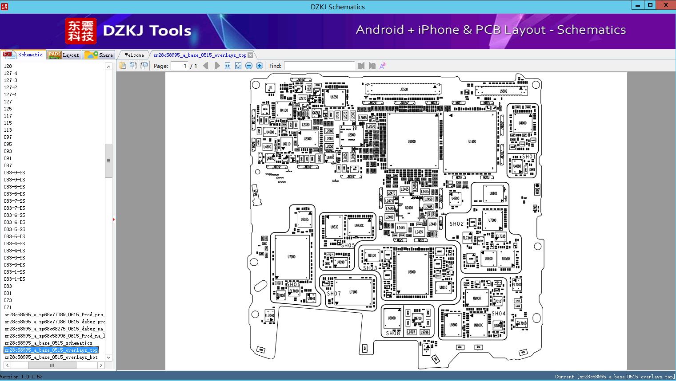Click the horizontal scrollbar right arrow
The width and height of the screenshot is (676, 381).
101,365
